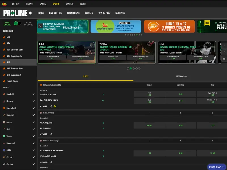Toggle Play Online / In-Store switch
Viewport: 227px width, 170px height.
17,24
